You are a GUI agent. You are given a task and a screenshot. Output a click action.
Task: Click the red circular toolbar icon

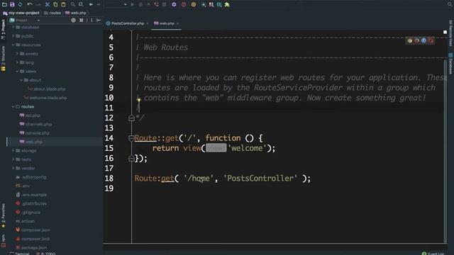184,4
